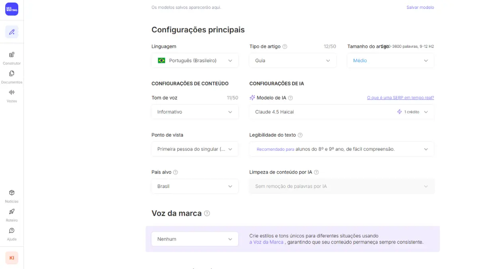Click help icon beside País alvo
This screenshot has height=269, width=478.
point(175,172)
